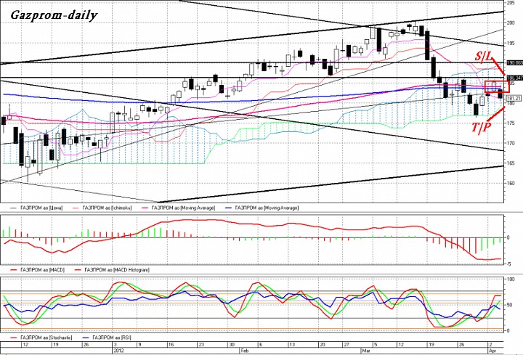The height and width of the screenshot is (355, 523).
Task: Click the 195 price axis label
Action: click(x=511, y=43)
